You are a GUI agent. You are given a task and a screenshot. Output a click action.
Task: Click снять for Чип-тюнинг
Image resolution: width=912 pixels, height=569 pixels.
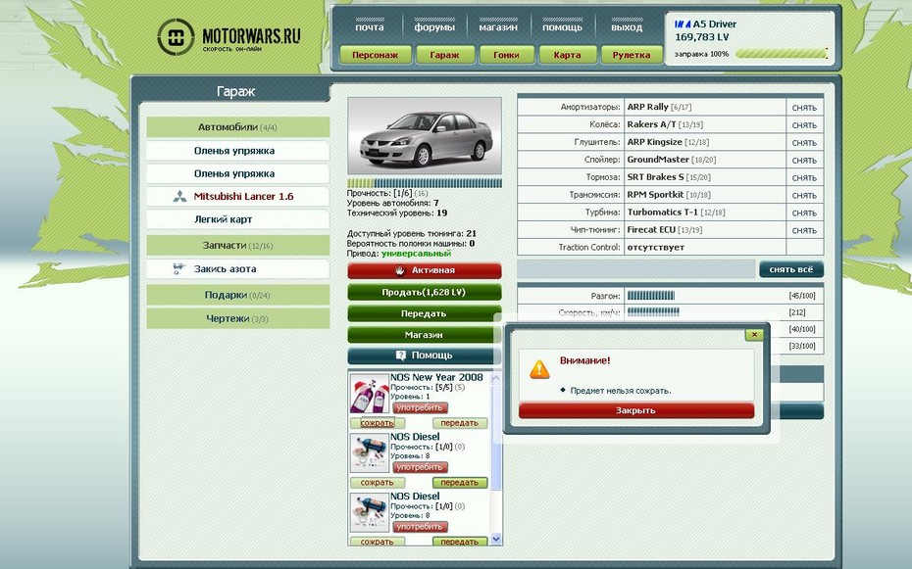coord(804,230)
